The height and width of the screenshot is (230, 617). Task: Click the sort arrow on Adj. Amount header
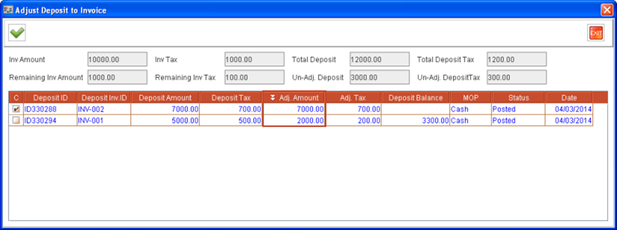pos(273,98)
